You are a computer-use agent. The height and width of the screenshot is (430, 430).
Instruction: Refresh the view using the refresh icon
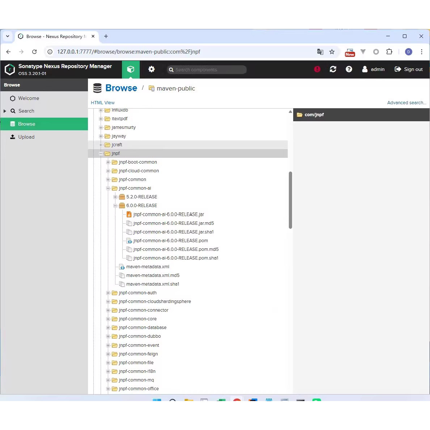tap(333, 69)
